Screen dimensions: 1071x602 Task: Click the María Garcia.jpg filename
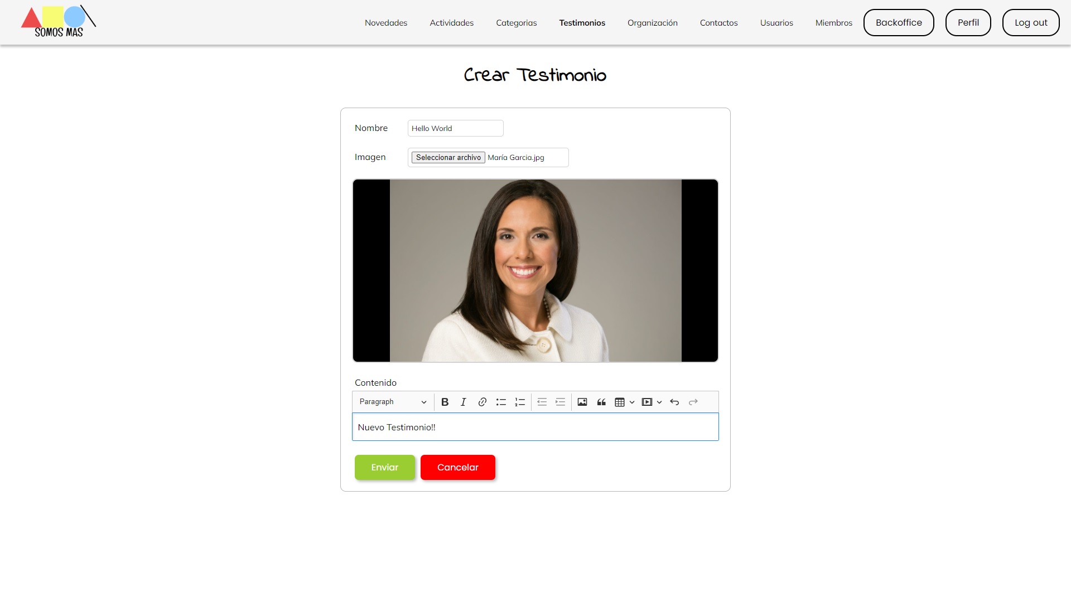(x=516, y=158)
